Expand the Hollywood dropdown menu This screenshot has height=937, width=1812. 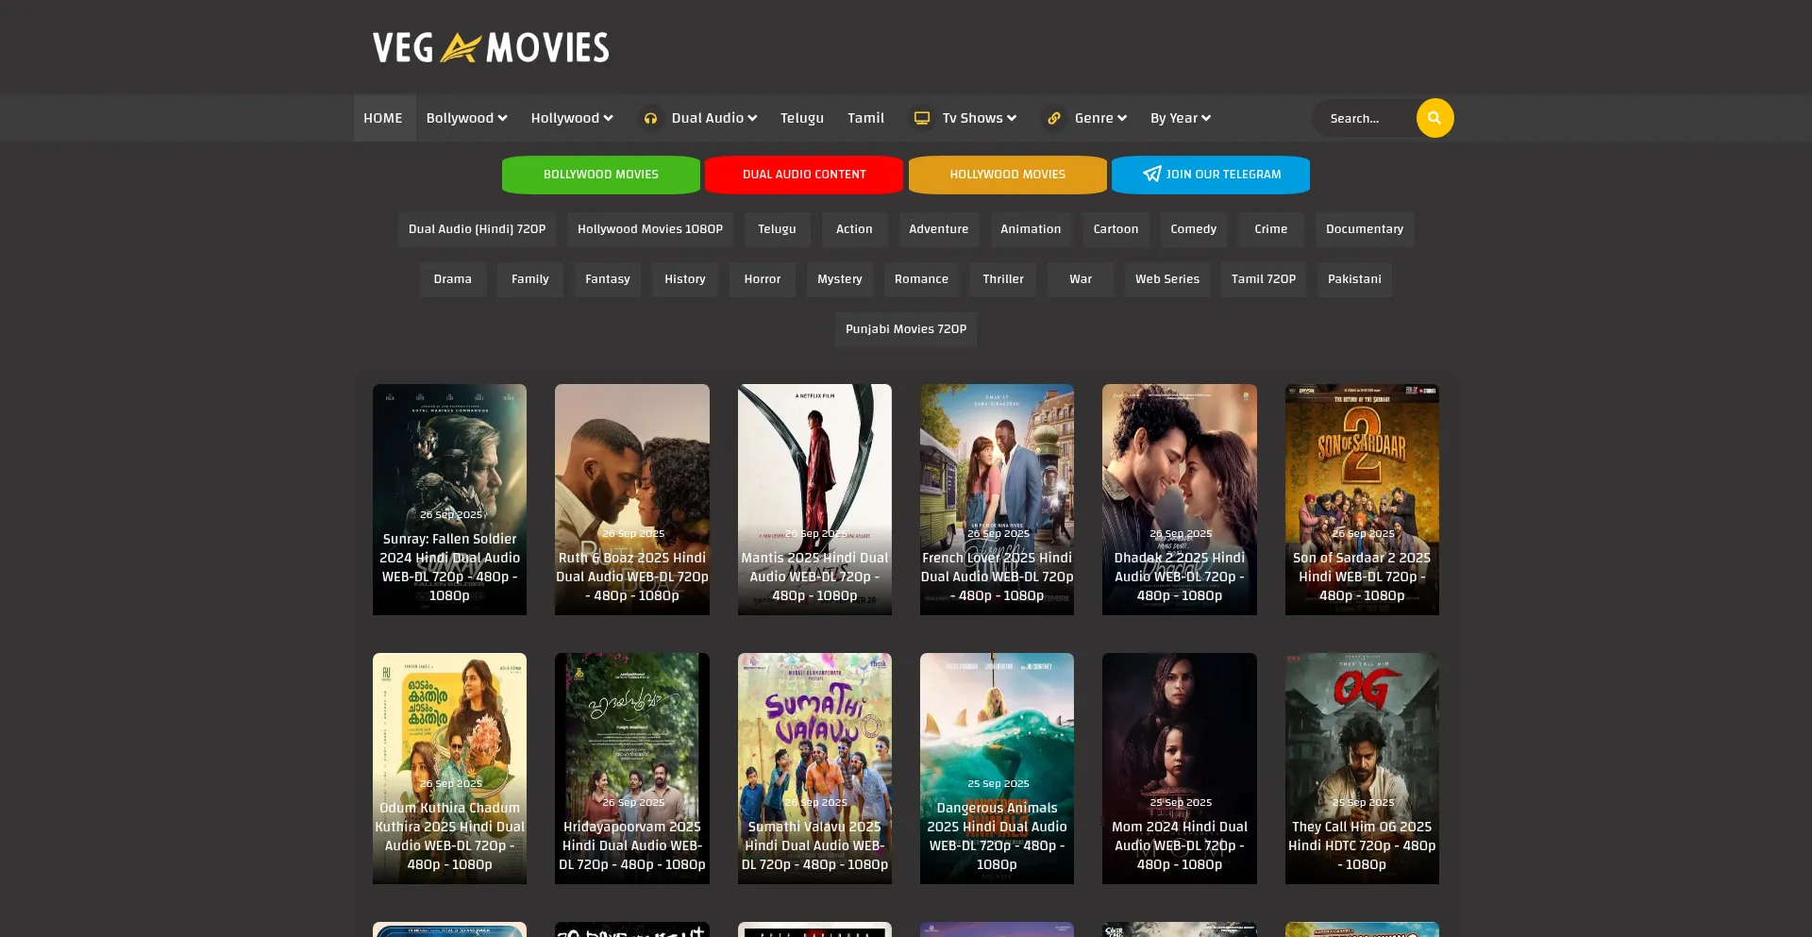[x=572, y=118]
